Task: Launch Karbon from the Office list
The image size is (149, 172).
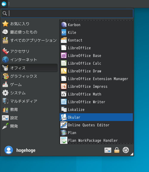Action: click(96, 25)
